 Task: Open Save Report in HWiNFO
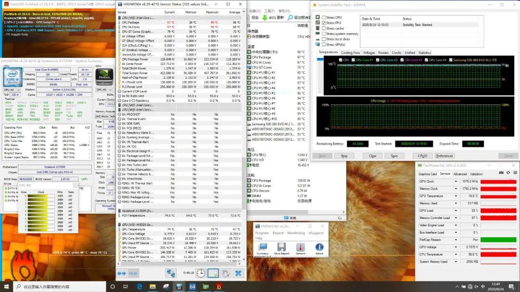pyautogui.click(x=281, y=248)
